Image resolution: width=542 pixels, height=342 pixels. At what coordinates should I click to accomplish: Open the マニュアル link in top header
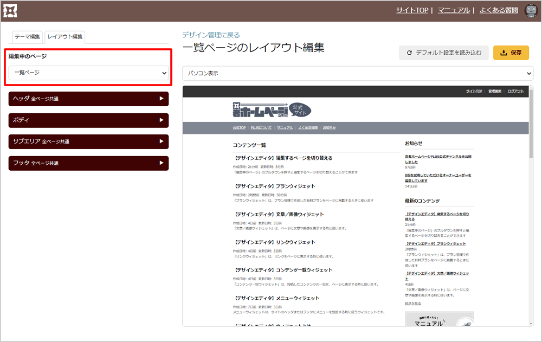[x=454, y=10]
